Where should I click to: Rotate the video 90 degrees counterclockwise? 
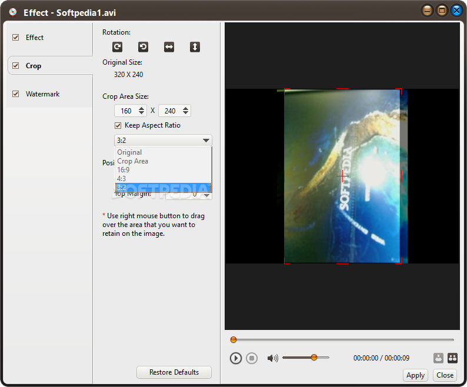(x=144, y=47)
